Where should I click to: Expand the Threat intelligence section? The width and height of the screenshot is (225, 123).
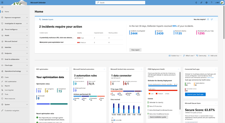14,30
